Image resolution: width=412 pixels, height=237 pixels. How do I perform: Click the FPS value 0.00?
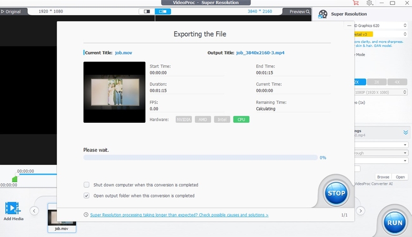[154, 108]
